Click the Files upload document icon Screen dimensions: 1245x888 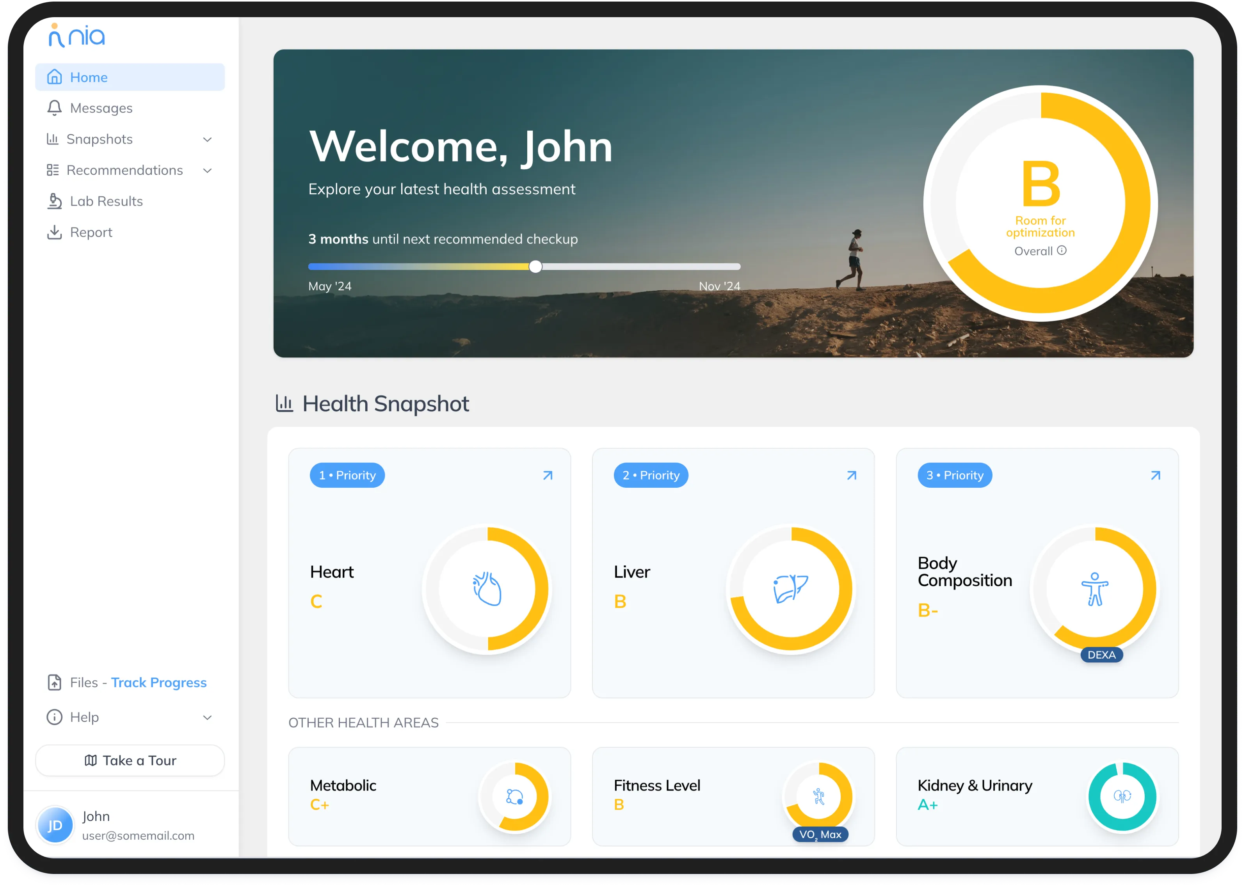pos(54,682)
